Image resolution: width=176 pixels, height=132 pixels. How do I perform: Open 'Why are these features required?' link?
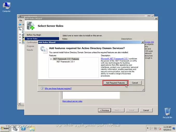tap(58, 89)
